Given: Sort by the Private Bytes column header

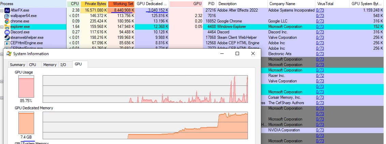Looking at the screenshot, I should tap(94, 4).
